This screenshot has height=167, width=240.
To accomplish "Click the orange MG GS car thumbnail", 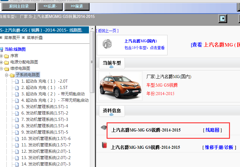I will [121, 86].
